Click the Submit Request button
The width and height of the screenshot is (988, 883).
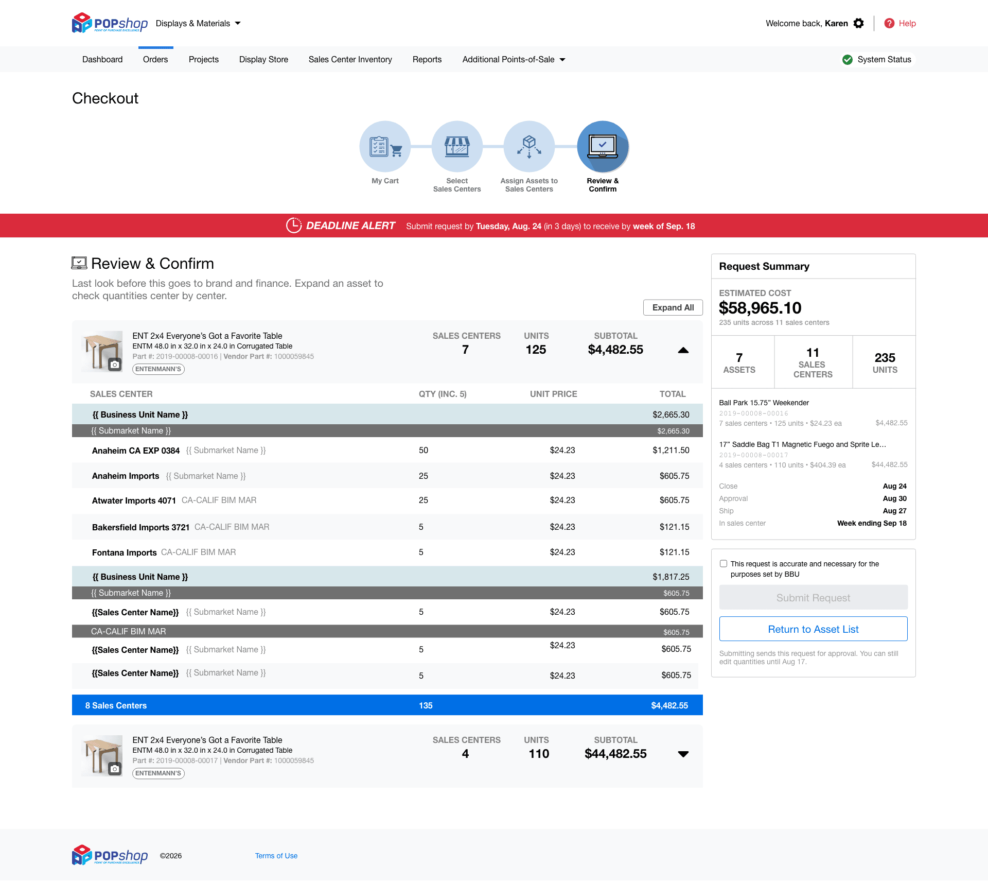pos(813,597)
